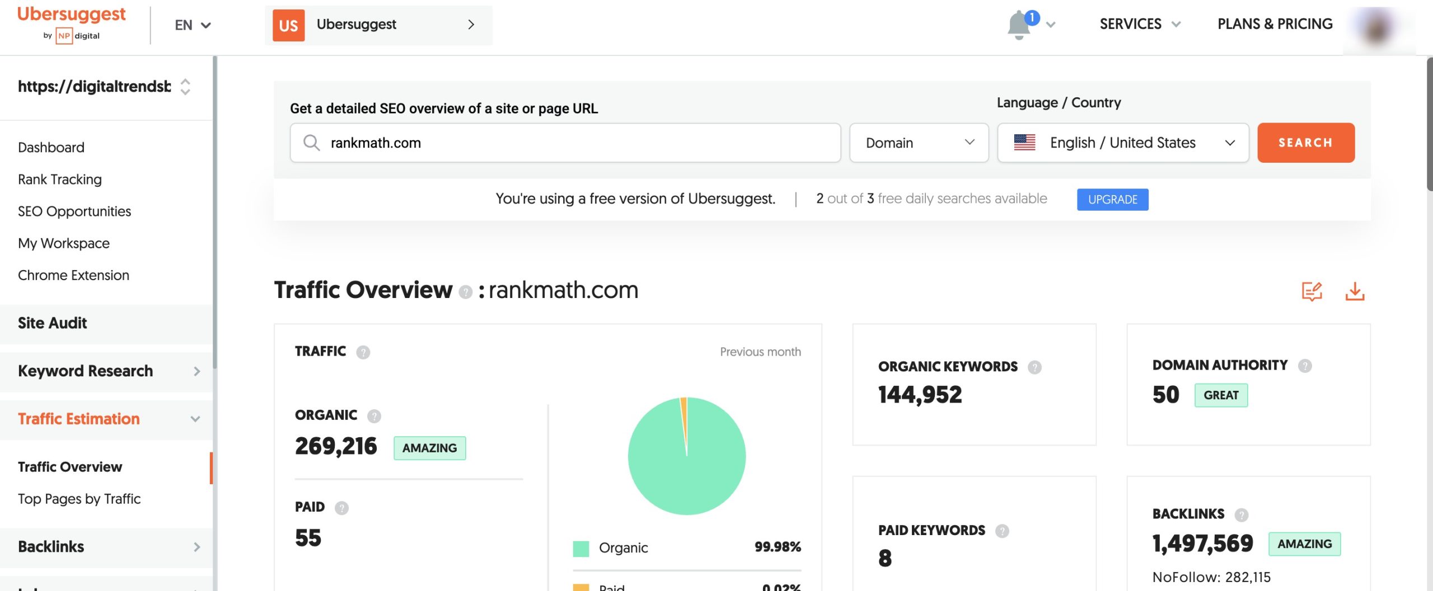Screen dimensions: 1433x591
Task: Click the sidebar vertical scrollbar
Action: [x=214, y=212]
